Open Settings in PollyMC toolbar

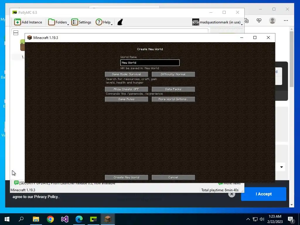81,22
